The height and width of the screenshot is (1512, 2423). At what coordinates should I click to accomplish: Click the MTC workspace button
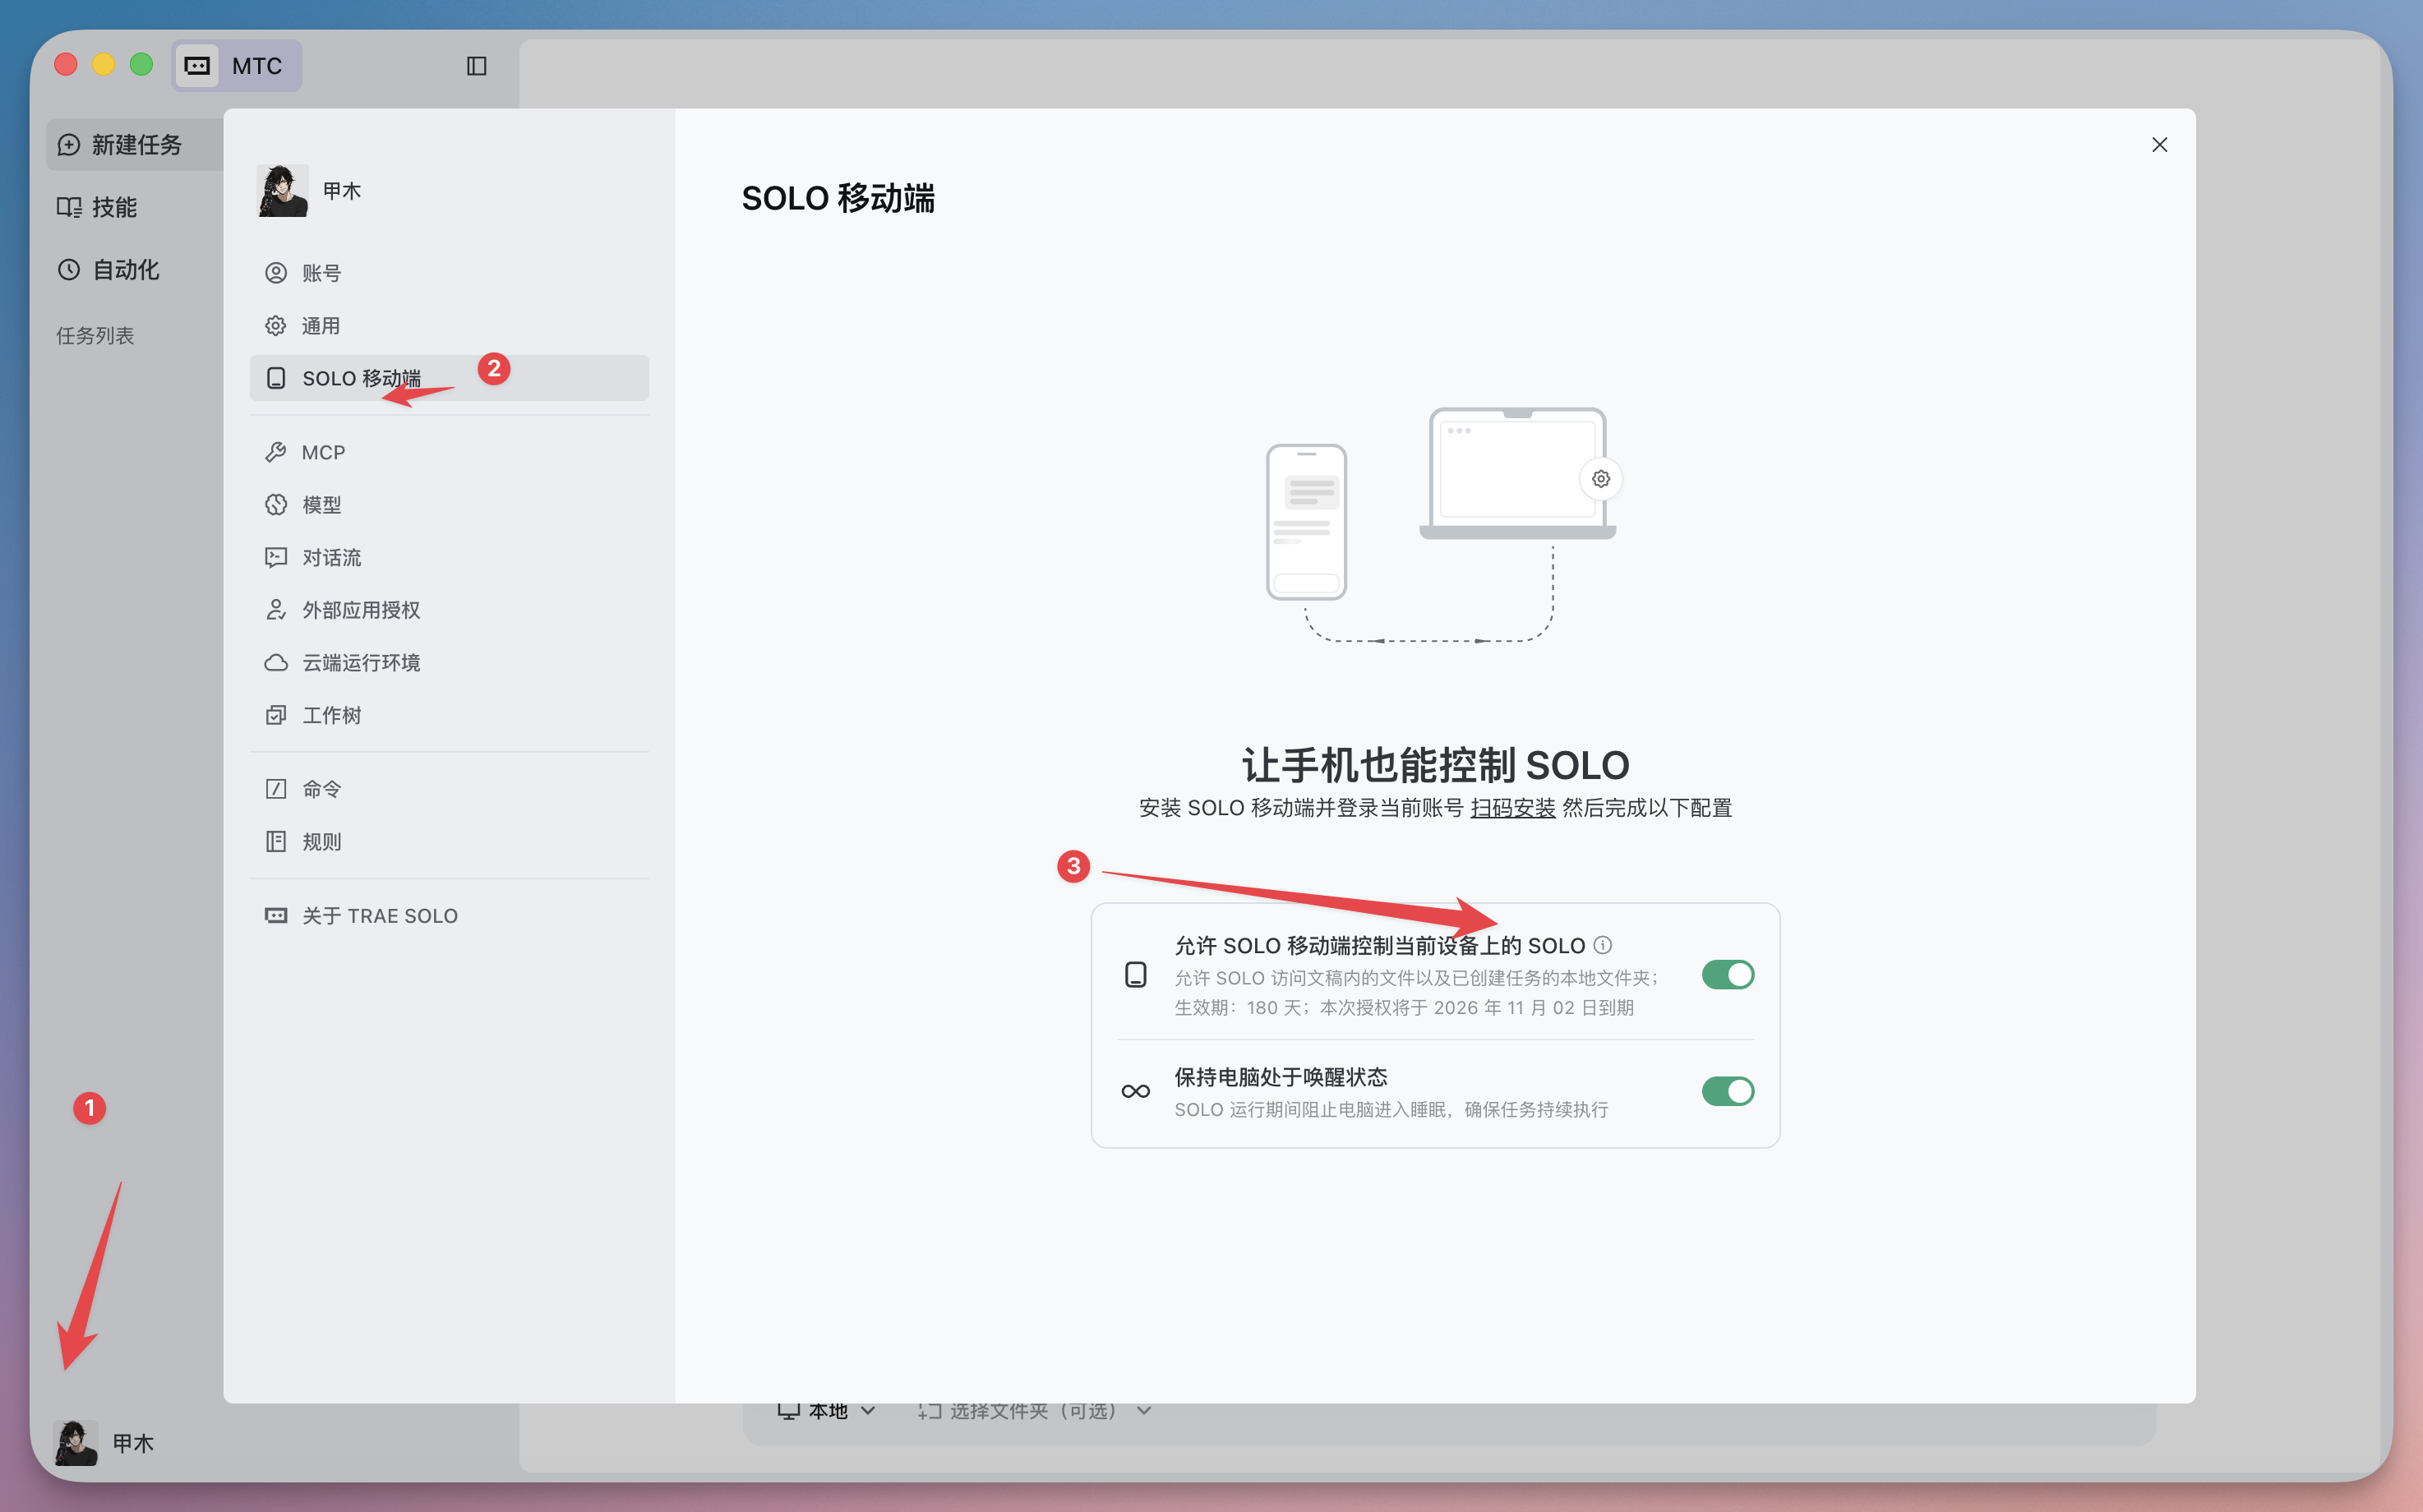(236, 66)
